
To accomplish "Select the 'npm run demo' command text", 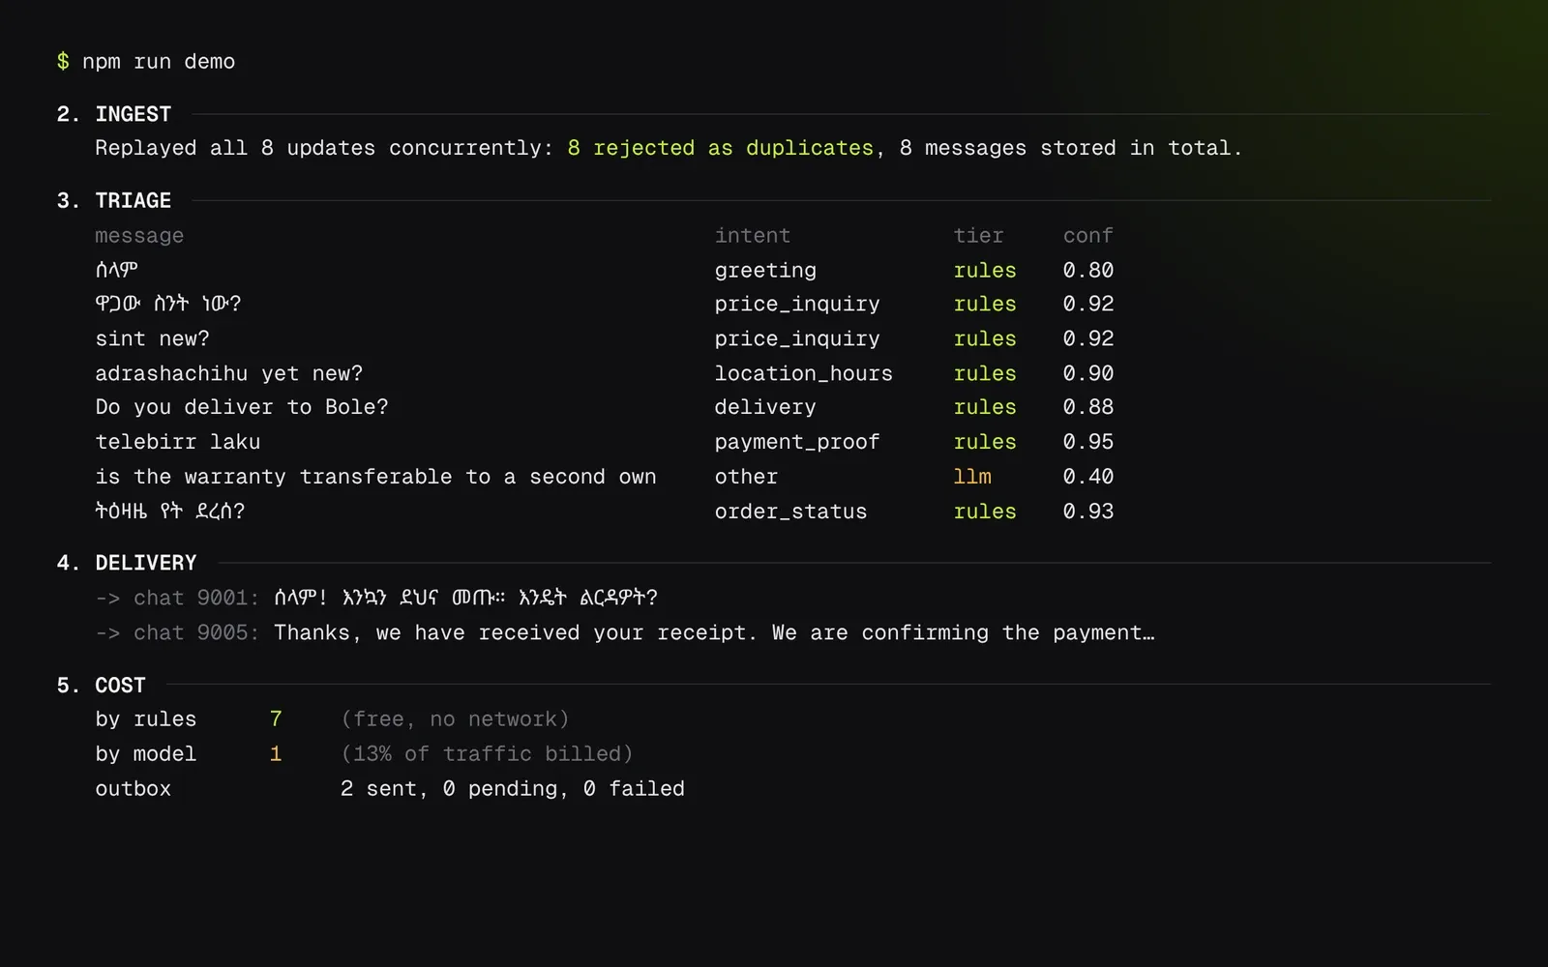I will (x=159, y=62).
